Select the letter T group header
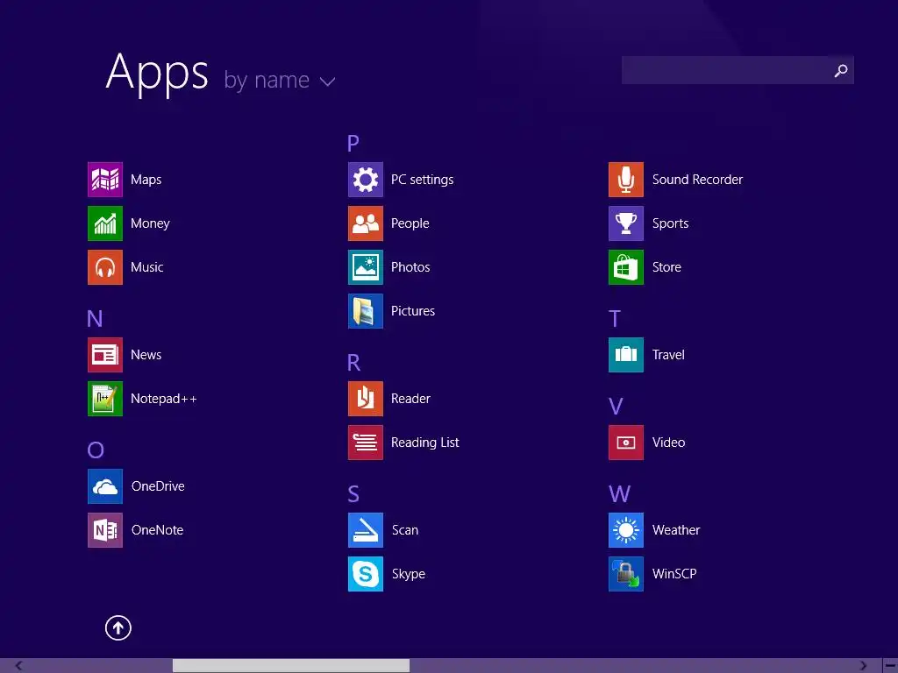898x673 pixels. point(615,319)
